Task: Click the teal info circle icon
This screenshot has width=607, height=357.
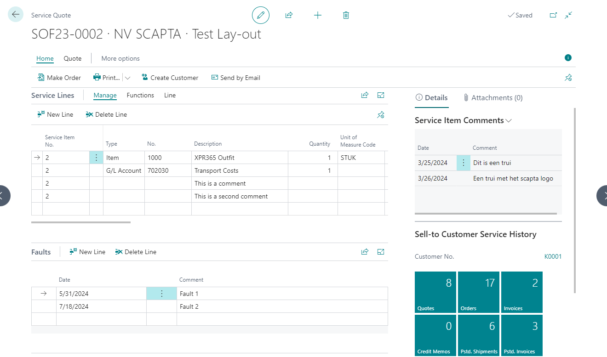Action: (x=568, y=58)
